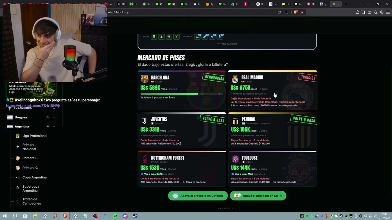392x220 pixels.
Task: Open the browser zoom control icon
Action: 286,12
